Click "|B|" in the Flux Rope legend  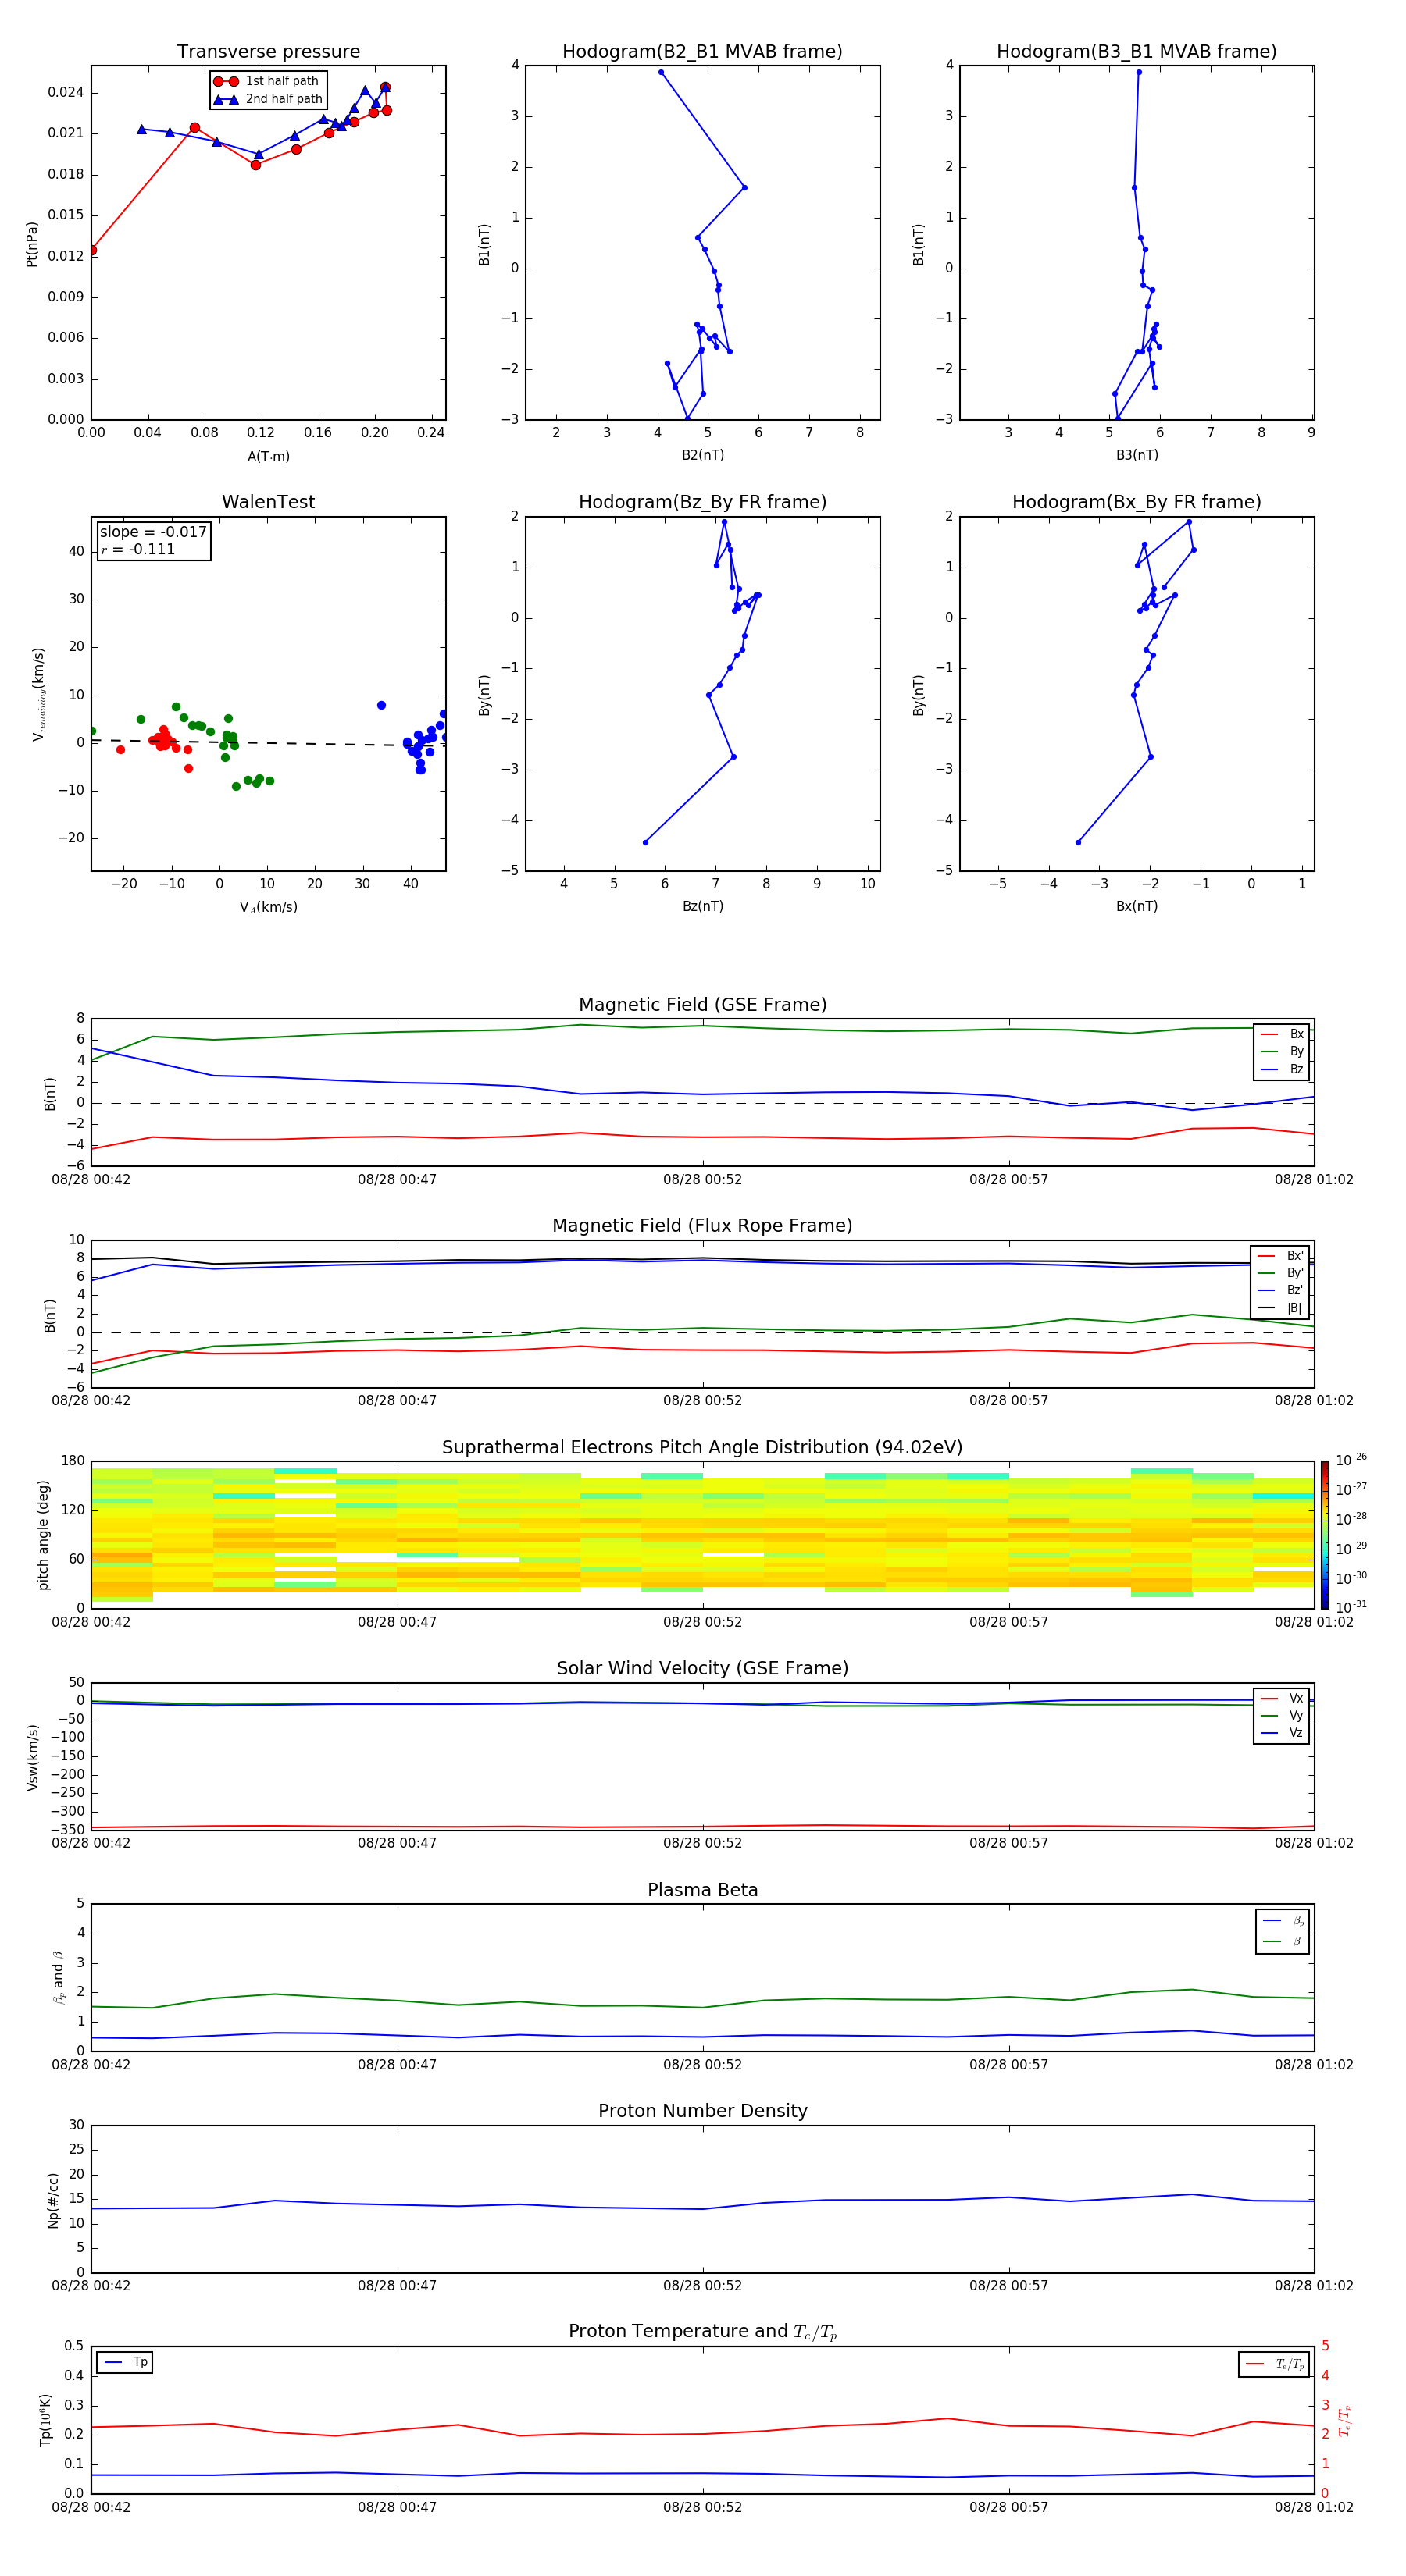[x=1281, y=1308]
